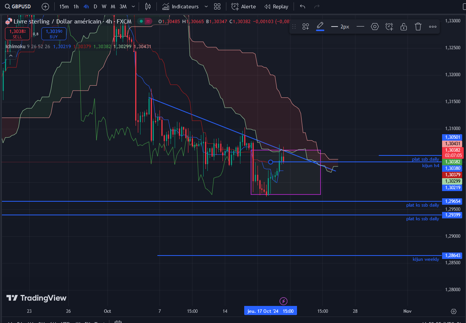Open the line color pencil tool

click(320, 27)
